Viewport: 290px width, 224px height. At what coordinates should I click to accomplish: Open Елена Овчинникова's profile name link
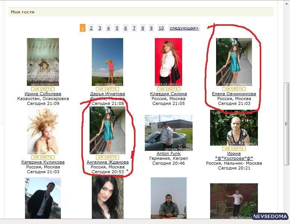pos(234,94)
